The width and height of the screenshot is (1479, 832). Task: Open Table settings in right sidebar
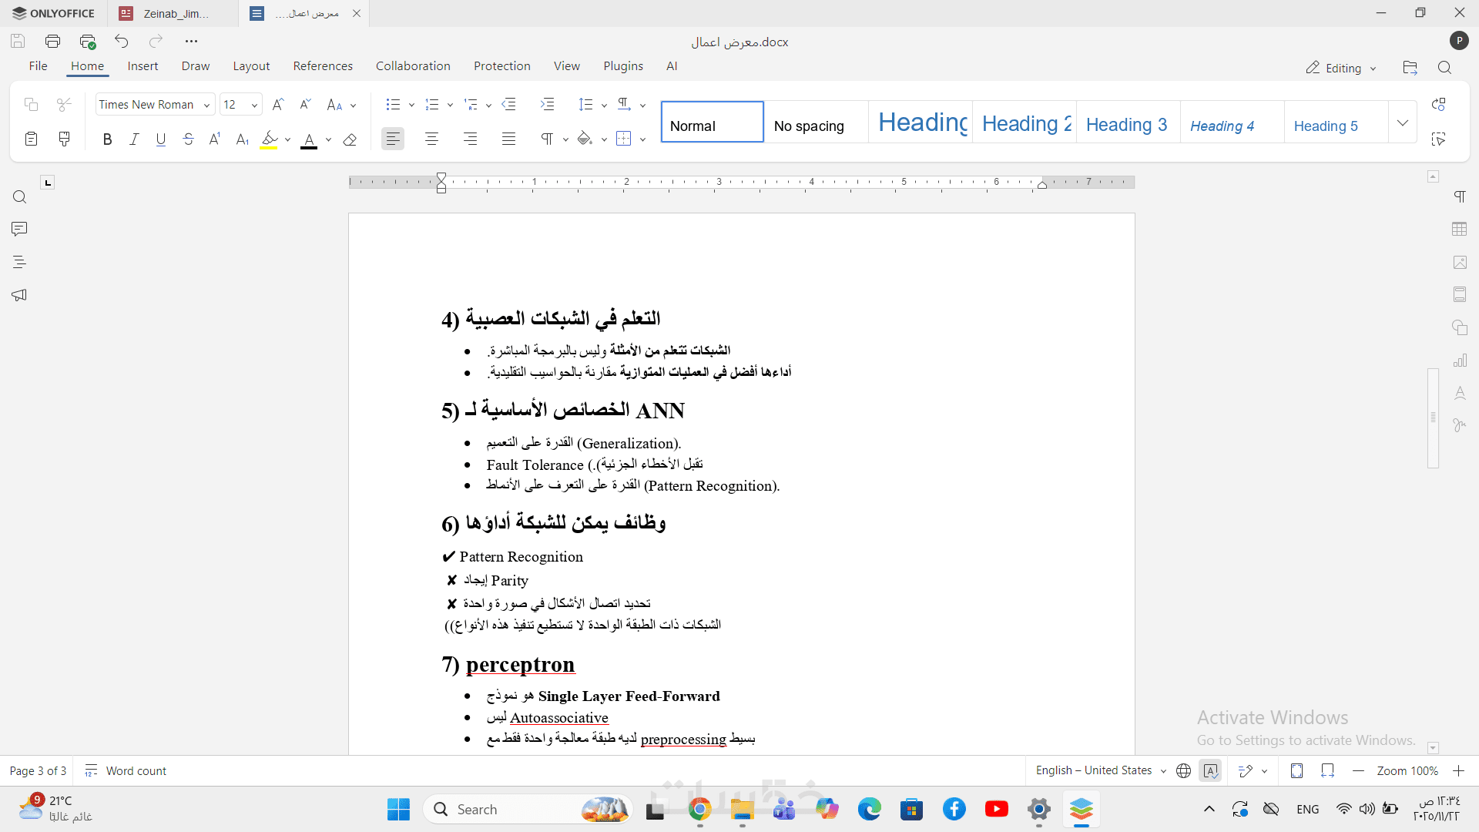click(x=1459, y=230)
